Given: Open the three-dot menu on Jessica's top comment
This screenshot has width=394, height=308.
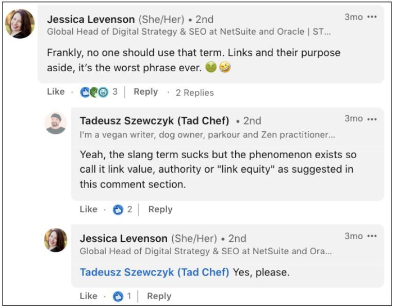Looking at the screenshot, I should (372, 17).
